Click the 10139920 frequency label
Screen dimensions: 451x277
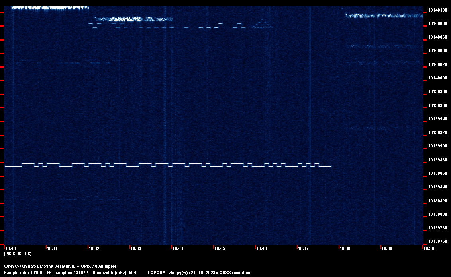point(438,132)
